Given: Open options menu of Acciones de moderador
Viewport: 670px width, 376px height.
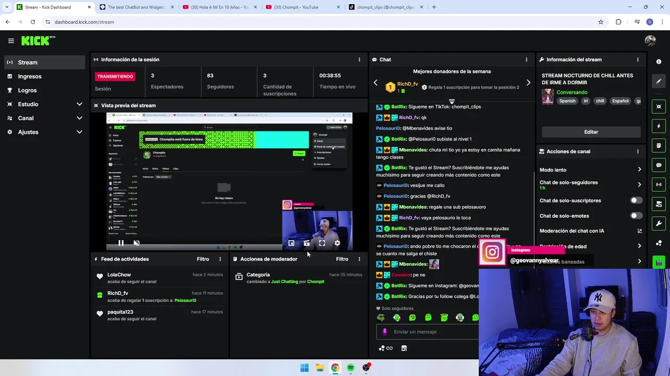Looking at the screenshot, I should click(359, 259).
